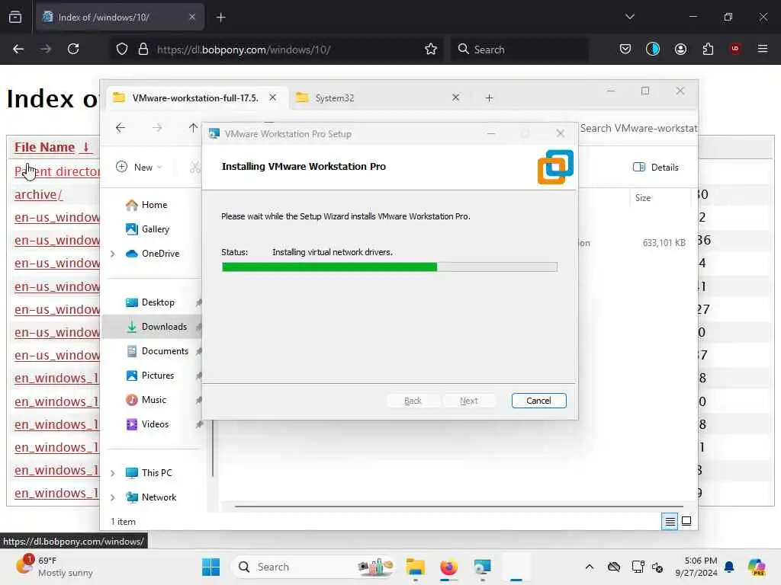Go back in Firefox
Viewport: 781px width, 585px height.
(18, 49)
